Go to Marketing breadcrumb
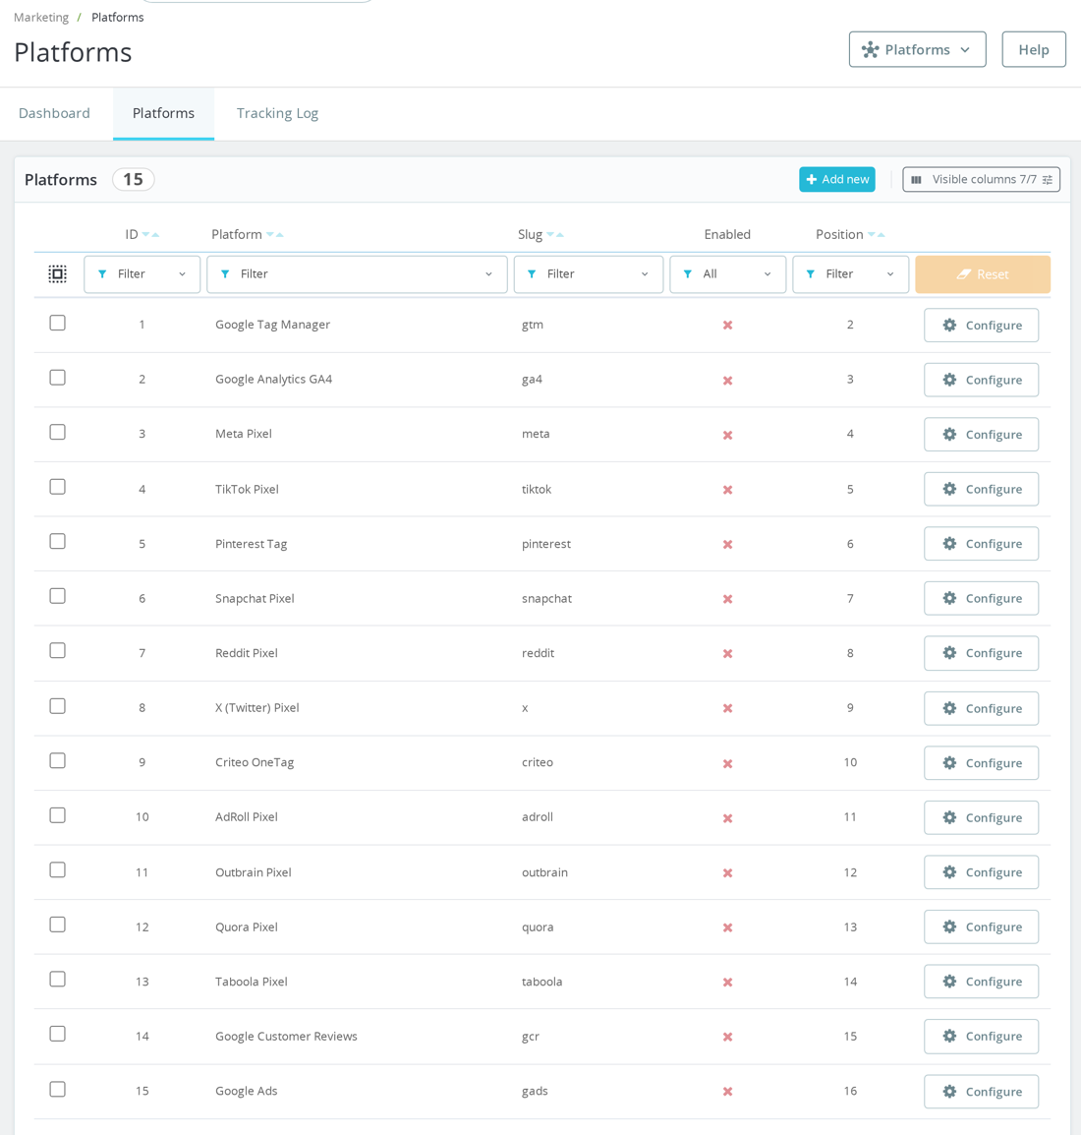 [x=41, y=18]
